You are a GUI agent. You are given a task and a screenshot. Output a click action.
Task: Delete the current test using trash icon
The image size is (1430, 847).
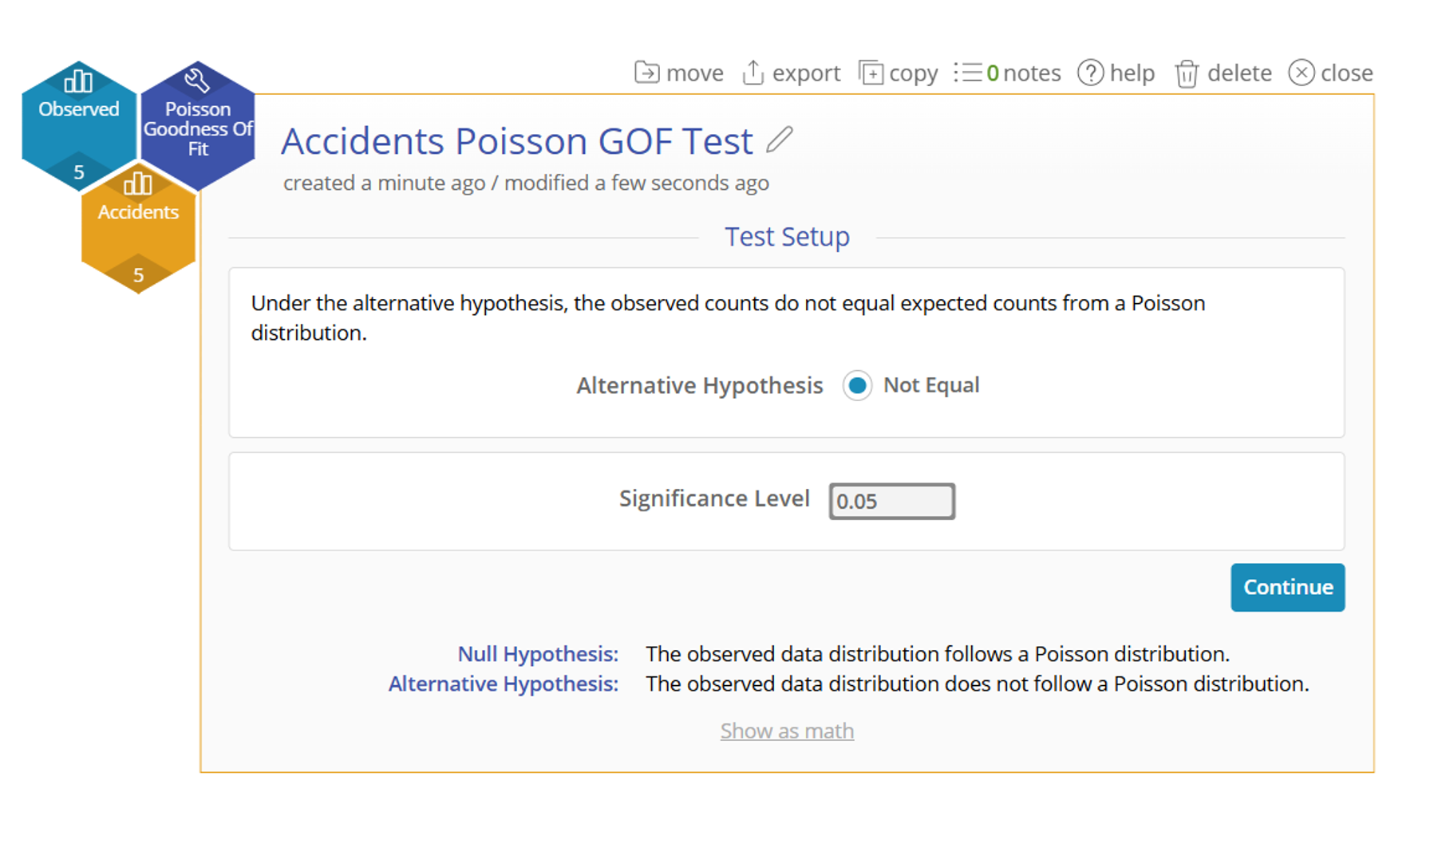tap(1223, 73)
